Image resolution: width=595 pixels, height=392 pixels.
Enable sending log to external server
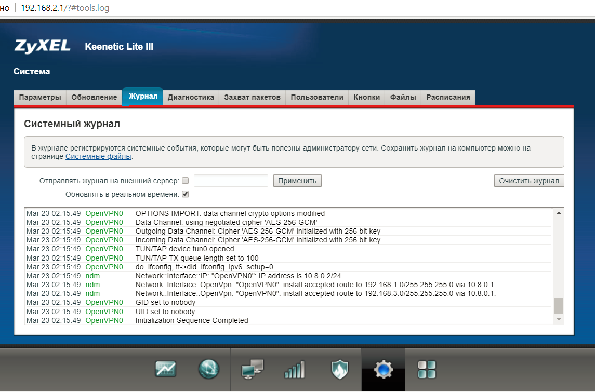(186, 181)
